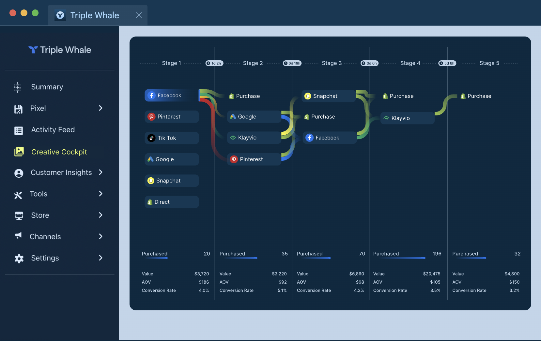The height and width of the screenshot is (341, 541).
Task: Click the Channels megaphone icon
Action: (x=18, y=236)
